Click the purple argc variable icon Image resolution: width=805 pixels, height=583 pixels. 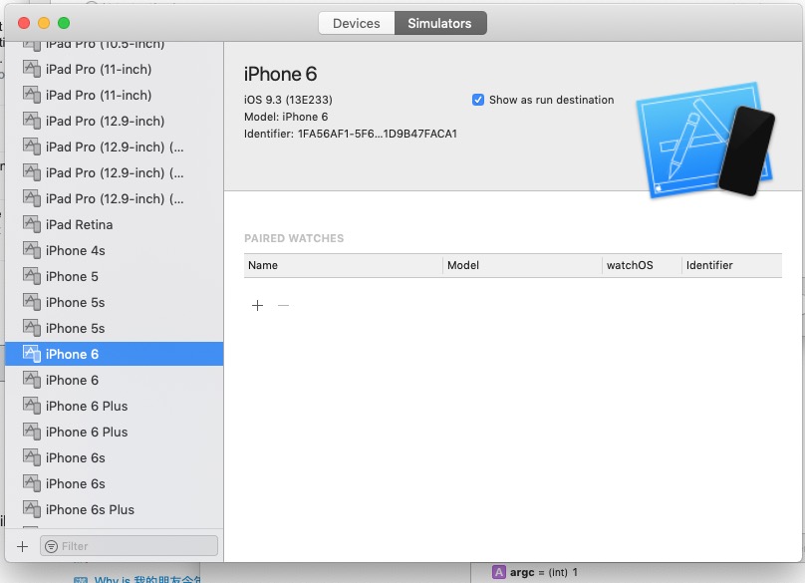tap(498, 572)
